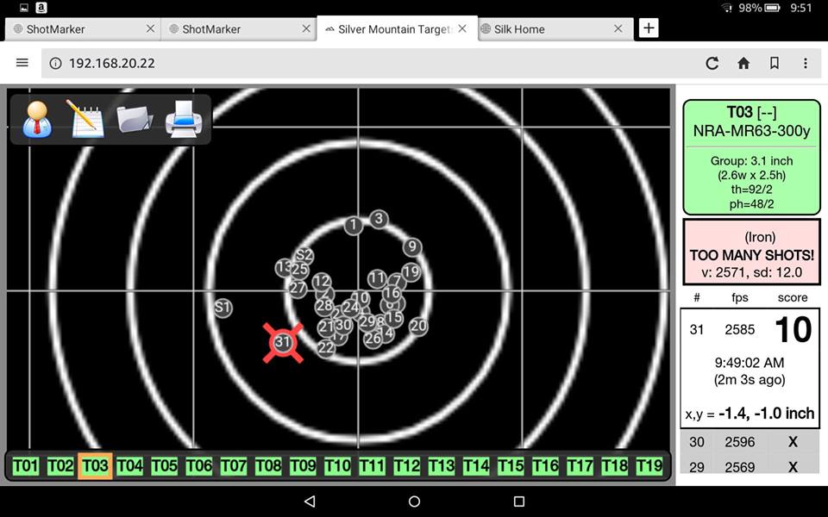Select target T17
This screenshot has height=517, width=828.
tap(580, 466)
